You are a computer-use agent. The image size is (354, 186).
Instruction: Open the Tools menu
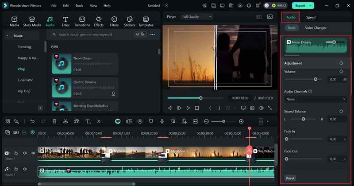pos(79,6)
